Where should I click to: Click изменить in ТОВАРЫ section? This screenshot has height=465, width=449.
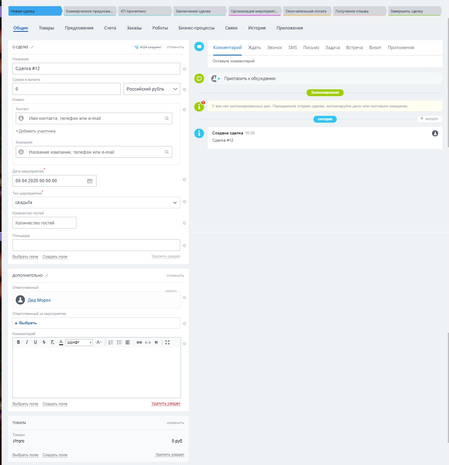(175, 423)
